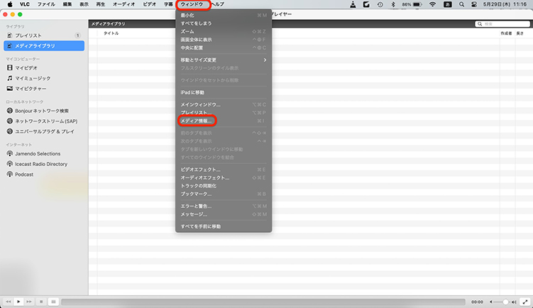Sort by the 長さ column header
533x308 pixels.
(x=520, y=33)
